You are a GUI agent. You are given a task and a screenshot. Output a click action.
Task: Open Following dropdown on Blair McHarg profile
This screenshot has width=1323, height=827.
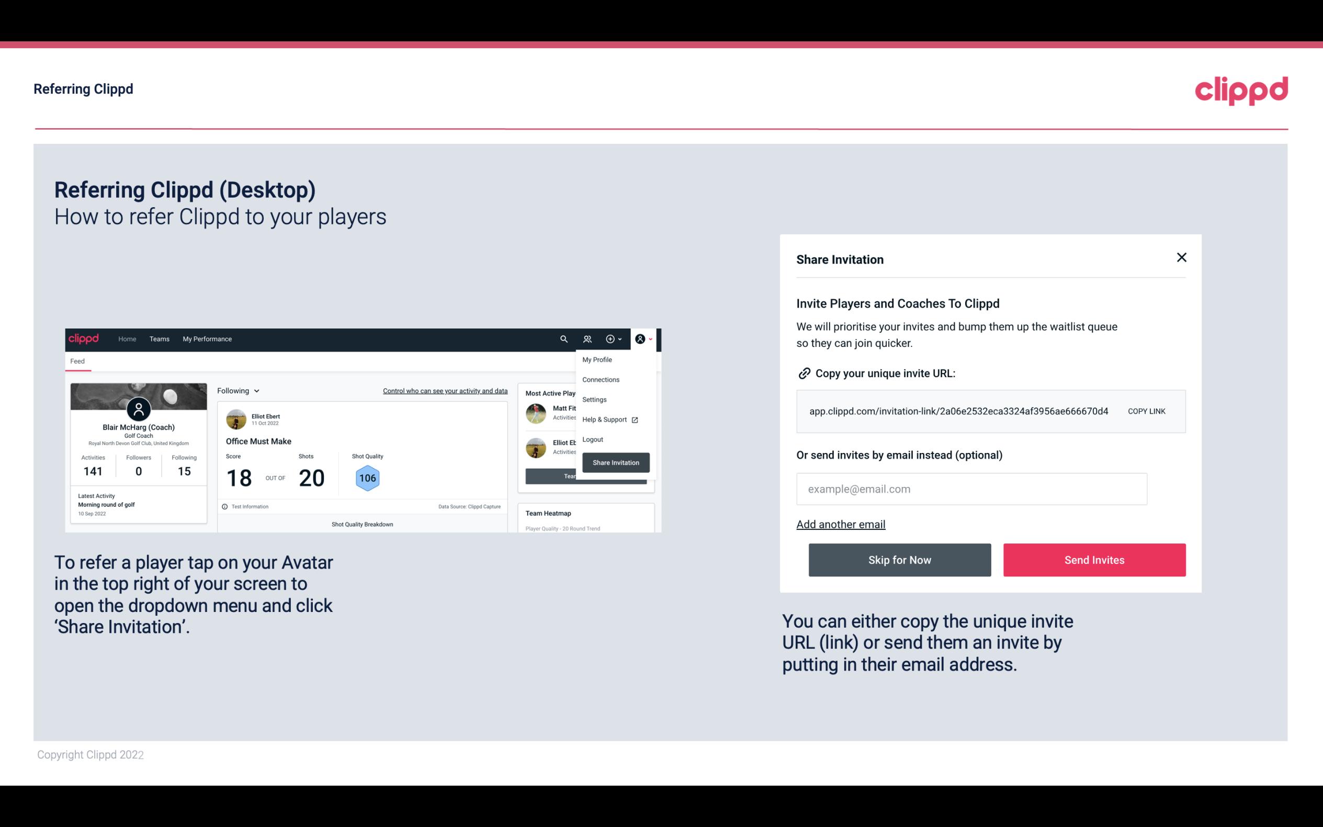(x=237, y=391)
